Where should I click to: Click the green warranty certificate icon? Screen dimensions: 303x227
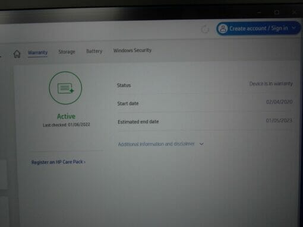[x=65, y=88]
